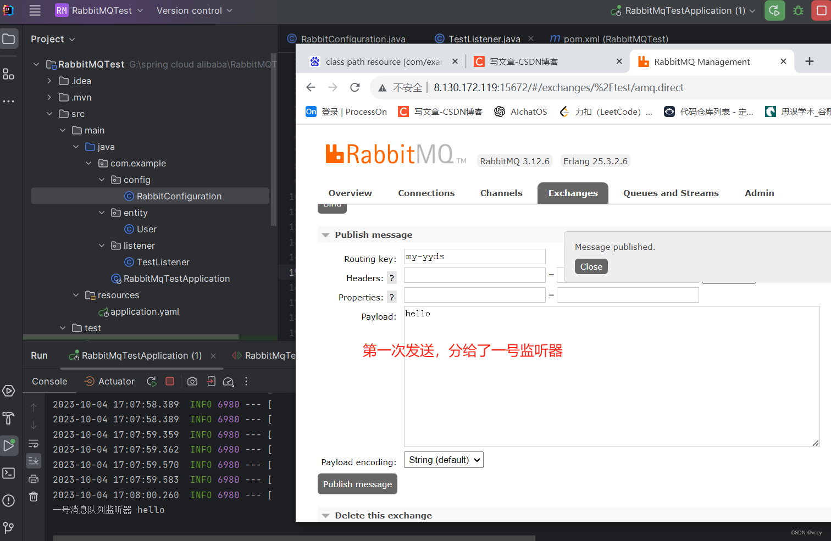Viewport: 831px width, 541px height.
Task: Open the RabbitMQTest project dropdown
Action: (99, 10)
